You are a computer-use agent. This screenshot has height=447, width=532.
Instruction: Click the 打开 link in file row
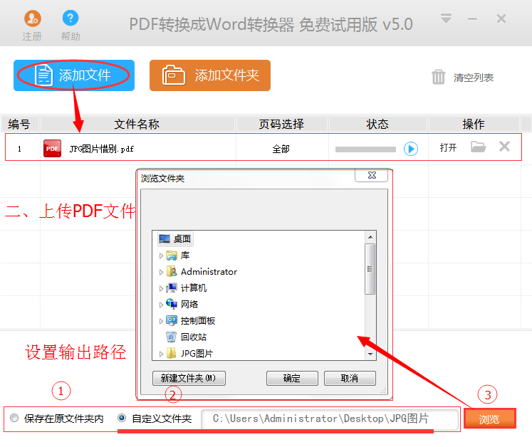point(448,147)
